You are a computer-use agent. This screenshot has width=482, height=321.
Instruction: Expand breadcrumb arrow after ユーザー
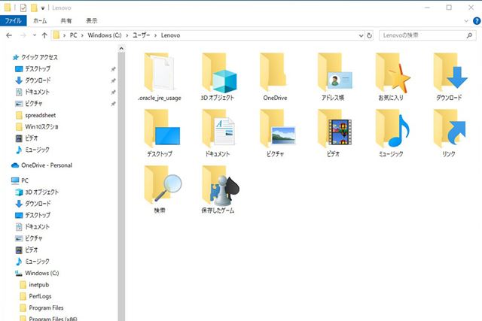[x=156, y=35]
